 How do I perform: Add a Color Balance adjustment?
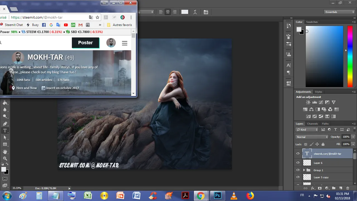pyautogui.click(x=311, y=109)
